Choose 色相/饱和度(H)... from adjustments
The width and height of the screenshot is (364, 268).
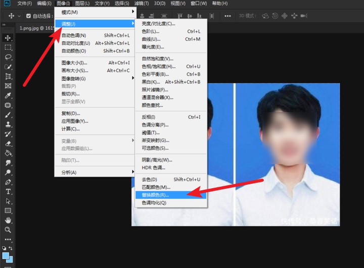point(159,66)
